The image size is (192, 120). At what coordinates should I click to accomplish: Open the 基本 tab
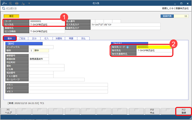[10, 38]
